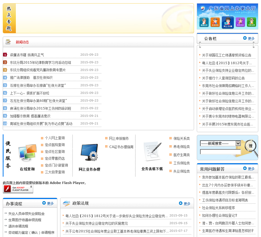The image size is (261, 237).
Task: Open FAQ 如何办理社会保险登记？
Action: click(219, 215)
